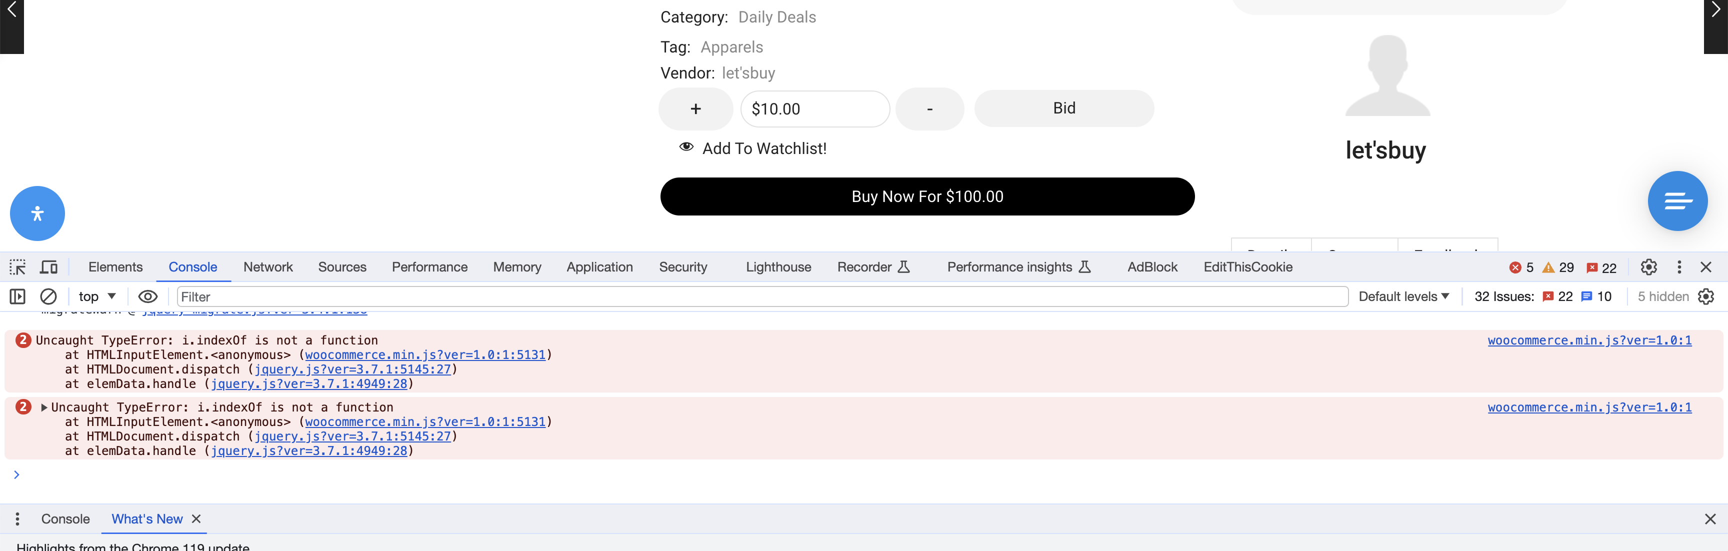Screen dimensions: 1728x551
Task: Open the top JavaScript context dropdown
Action: click(x=97, y=296)
